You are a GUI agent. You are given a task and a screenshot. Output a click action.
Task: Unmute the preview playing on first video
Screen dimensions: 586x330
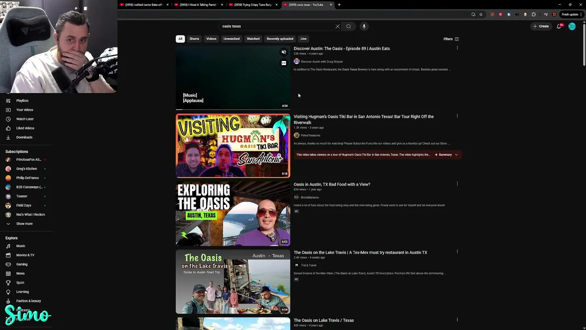(x=284, y=52)
